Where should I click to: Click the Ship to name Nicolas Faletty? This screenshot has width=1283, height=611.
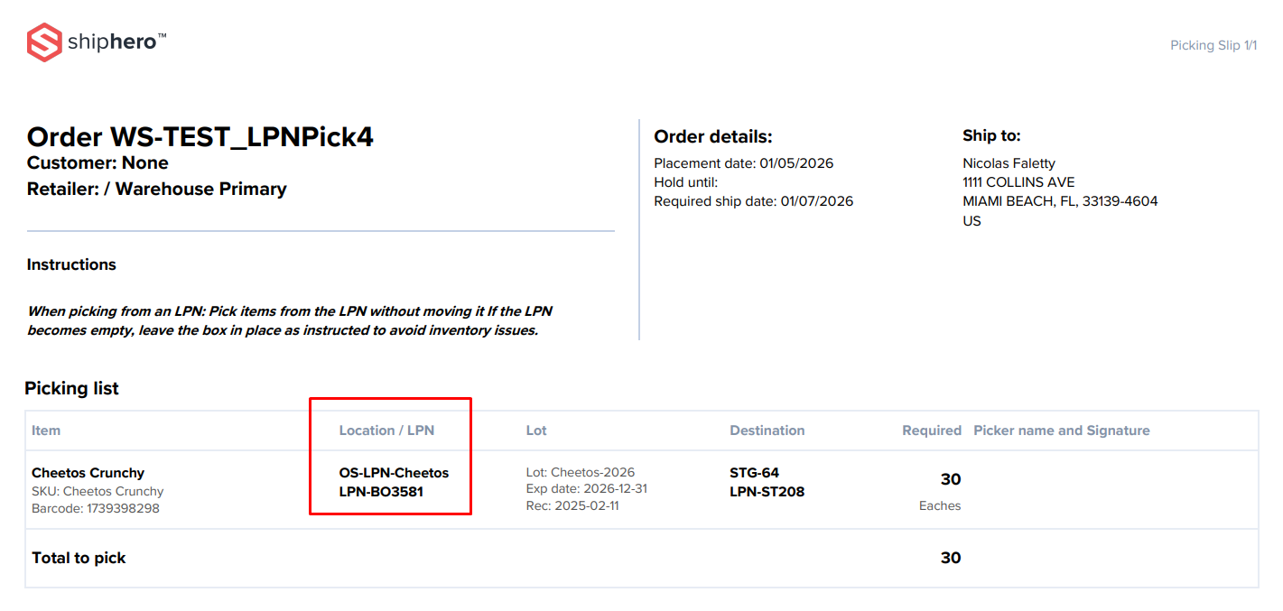[x=1009, y=163]
